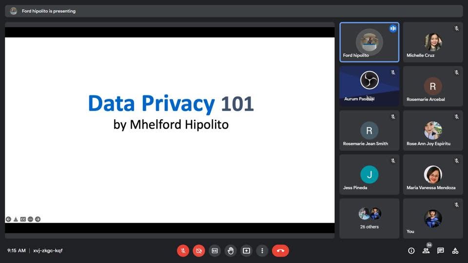Toggle closed captions button in bottom bar

click(x=214, y=251)
